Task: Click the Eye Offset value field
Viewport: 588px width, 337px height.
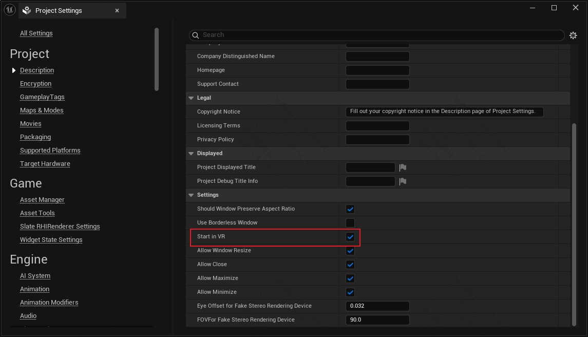Action: pyautogui.click(x=377, y=306)
